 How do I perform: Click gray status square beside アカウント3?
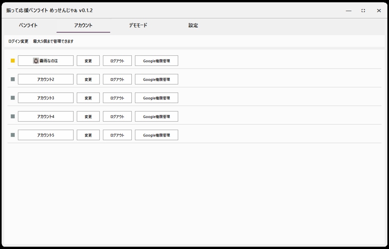[x=13, y=98]
